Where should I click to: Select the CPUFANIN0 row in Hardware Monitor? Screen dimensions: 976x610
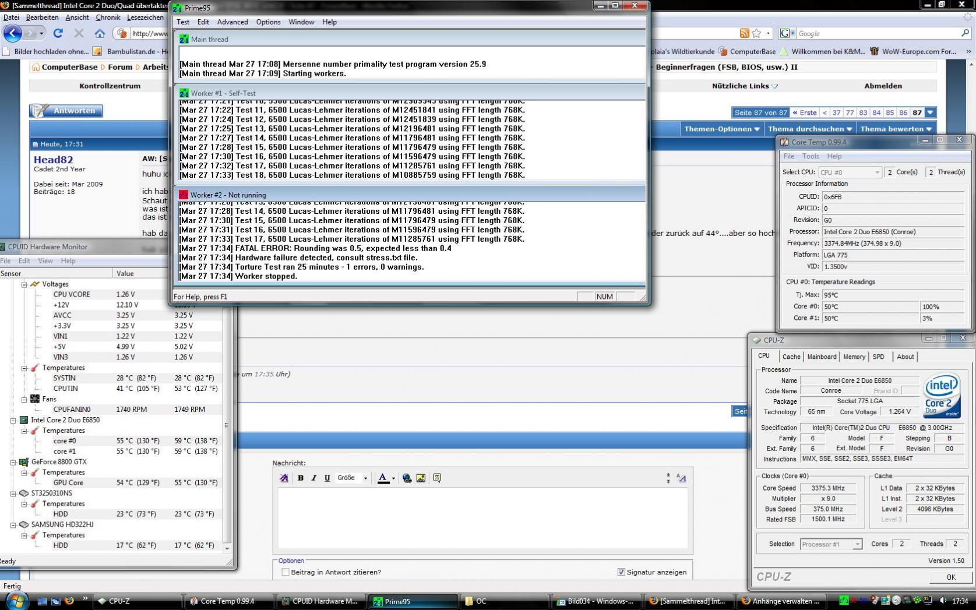111,410
